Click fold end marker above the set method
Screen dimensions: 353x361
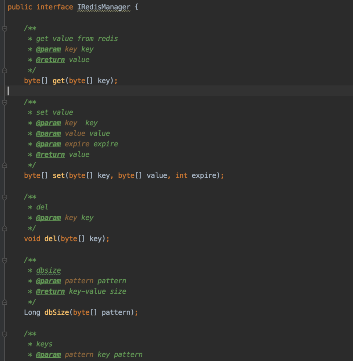click(4, 165)
